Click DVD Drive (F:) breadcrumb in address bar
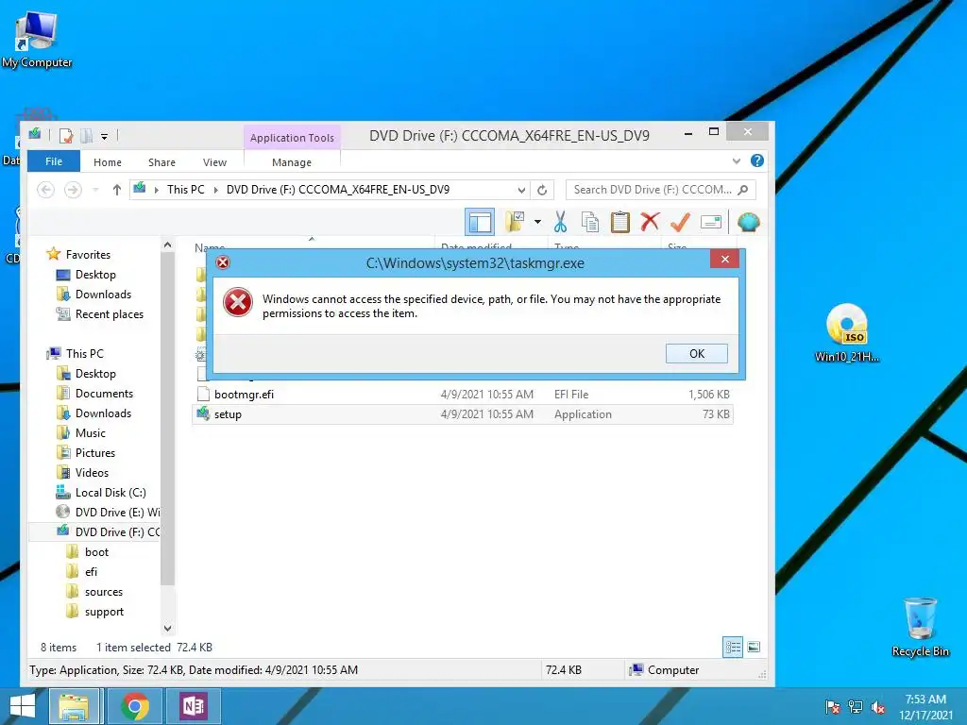The width and height of the screenshot is (967, 725). [x=338, y=190]
